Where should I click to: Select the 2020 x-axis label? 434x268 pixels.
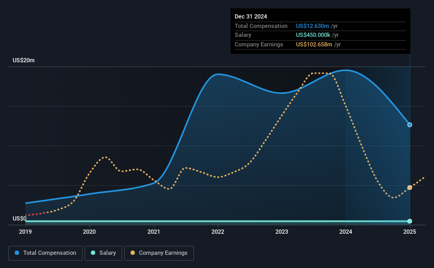pos(89,232)
